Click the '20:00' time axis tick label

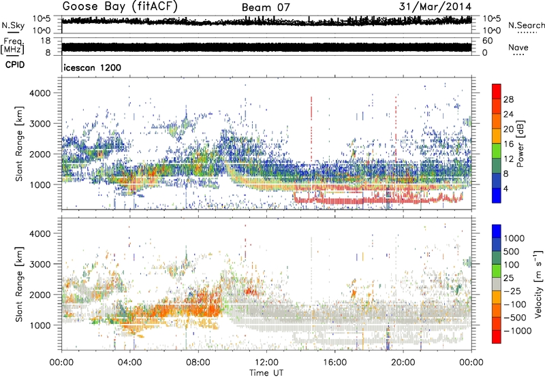403,362
